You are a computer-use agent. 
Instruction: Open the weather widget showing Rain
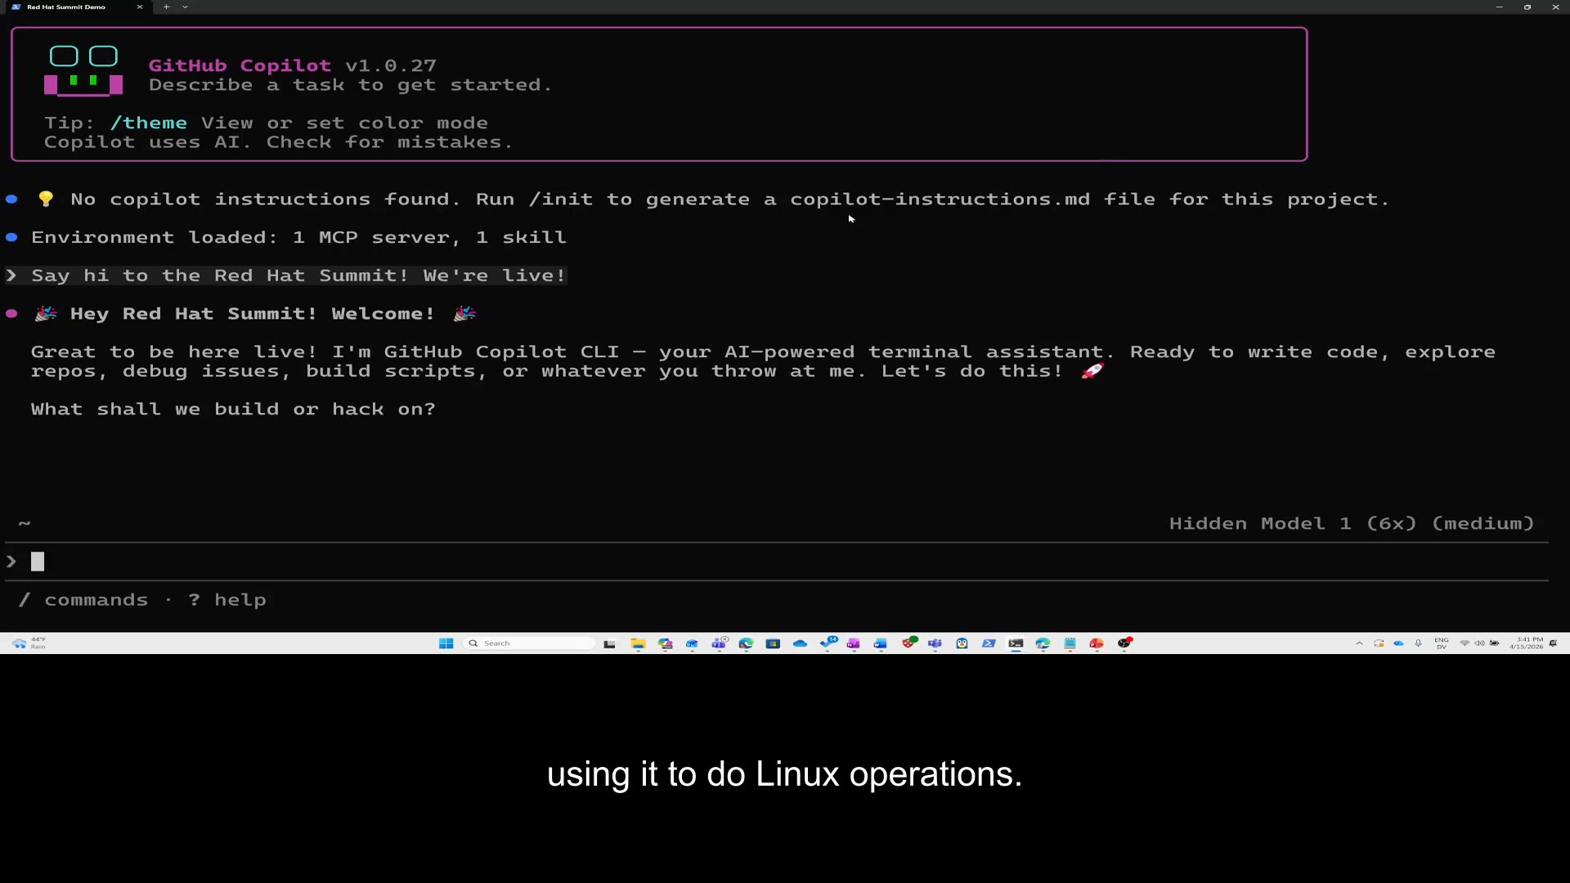29,643
